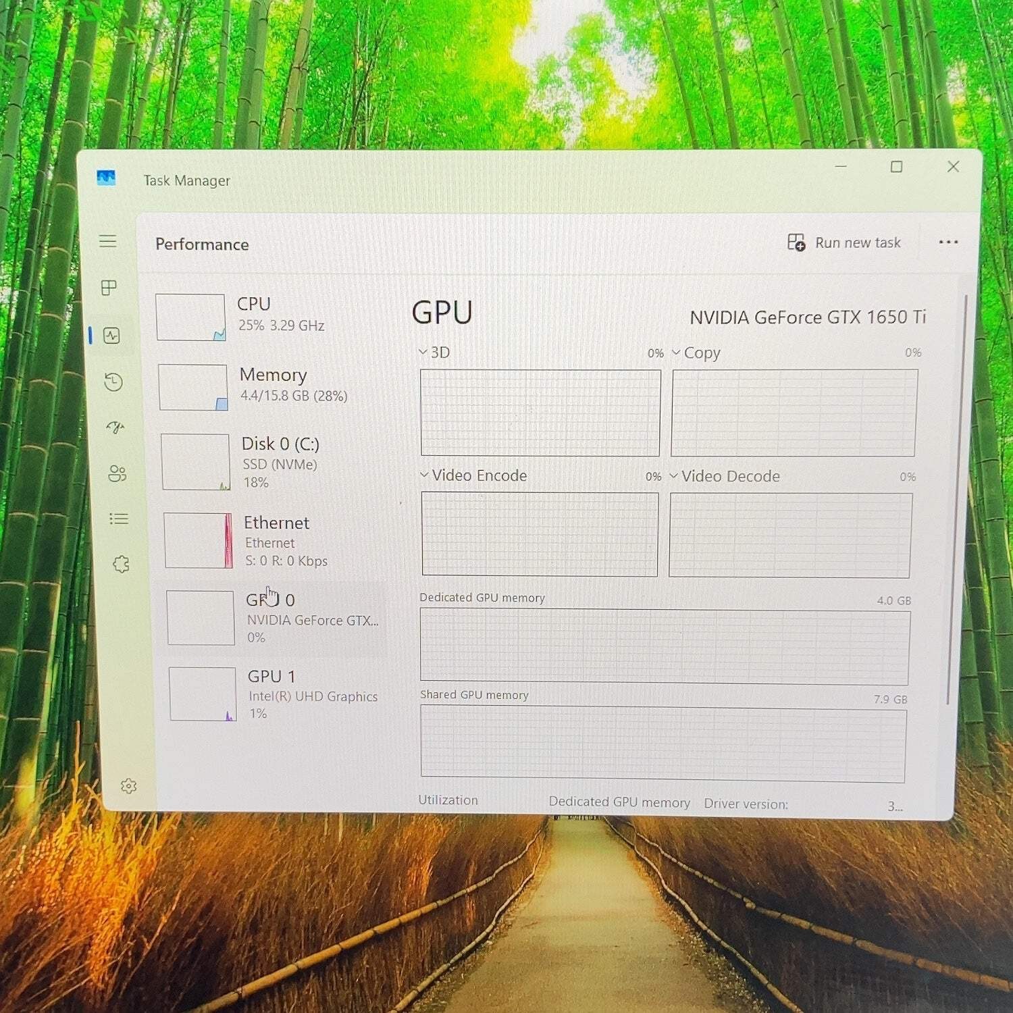Click the 25% 3.29 GHz CPU value

click(281, 326)
